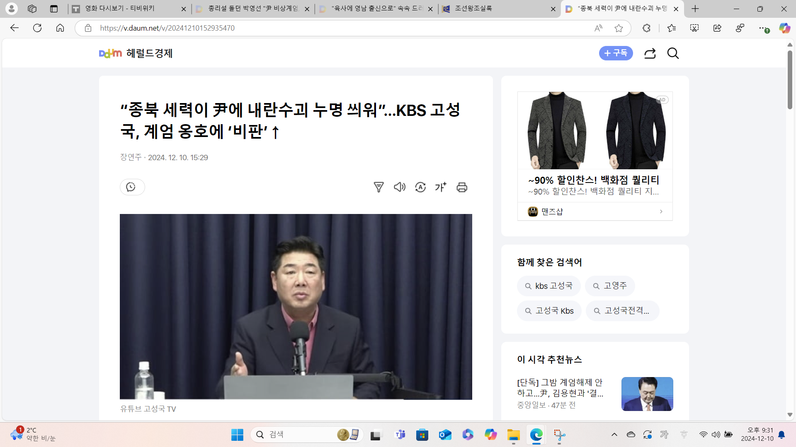
Task: Select the kbs 고성국 search keyword
Action: (549, 286)
